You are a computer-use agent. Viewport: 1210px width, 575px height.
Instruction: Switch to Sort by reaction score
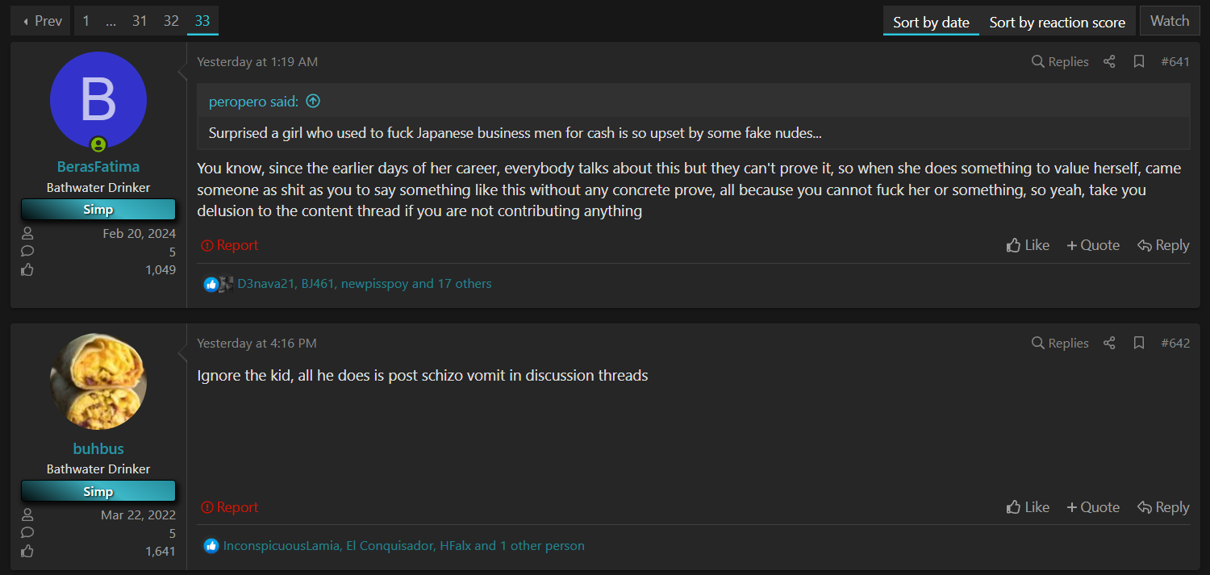click(1058, 22)
